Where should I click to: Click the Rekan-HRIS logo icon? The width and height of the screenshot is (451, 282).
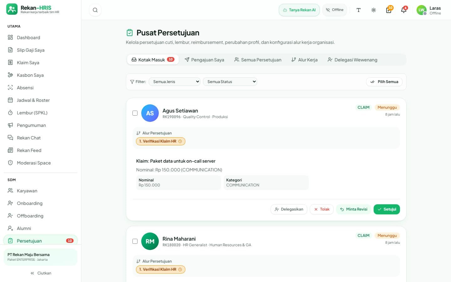tap(12, 9)
